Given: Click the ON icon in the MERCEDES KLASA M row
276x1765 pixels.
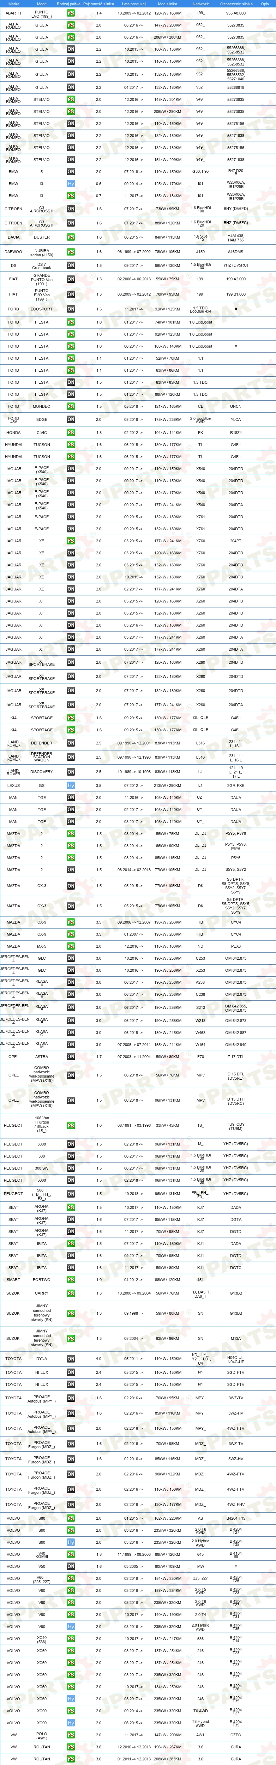Looking at the screenshot, I should click(71, 1045).
